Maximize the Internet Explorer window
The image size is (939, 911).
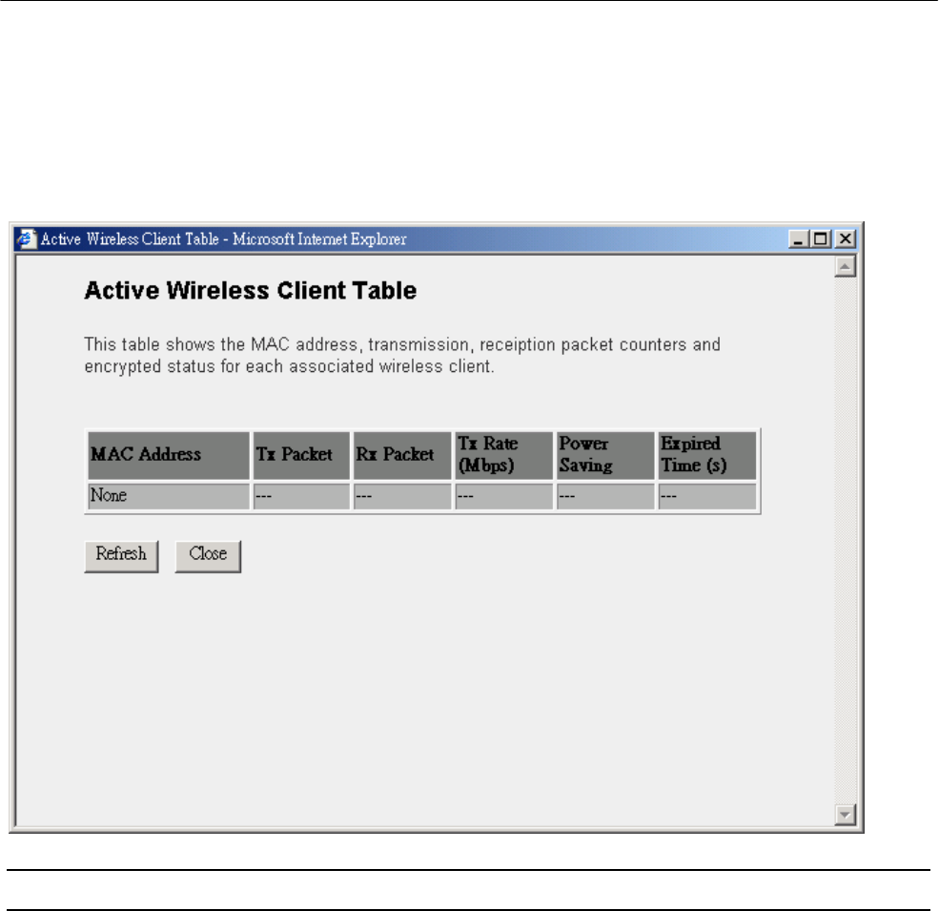click(x=821, y=239)
